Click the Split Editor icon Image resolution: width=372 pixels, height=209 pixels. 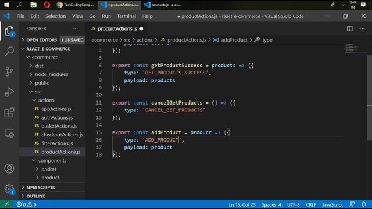tap(350, 28)
